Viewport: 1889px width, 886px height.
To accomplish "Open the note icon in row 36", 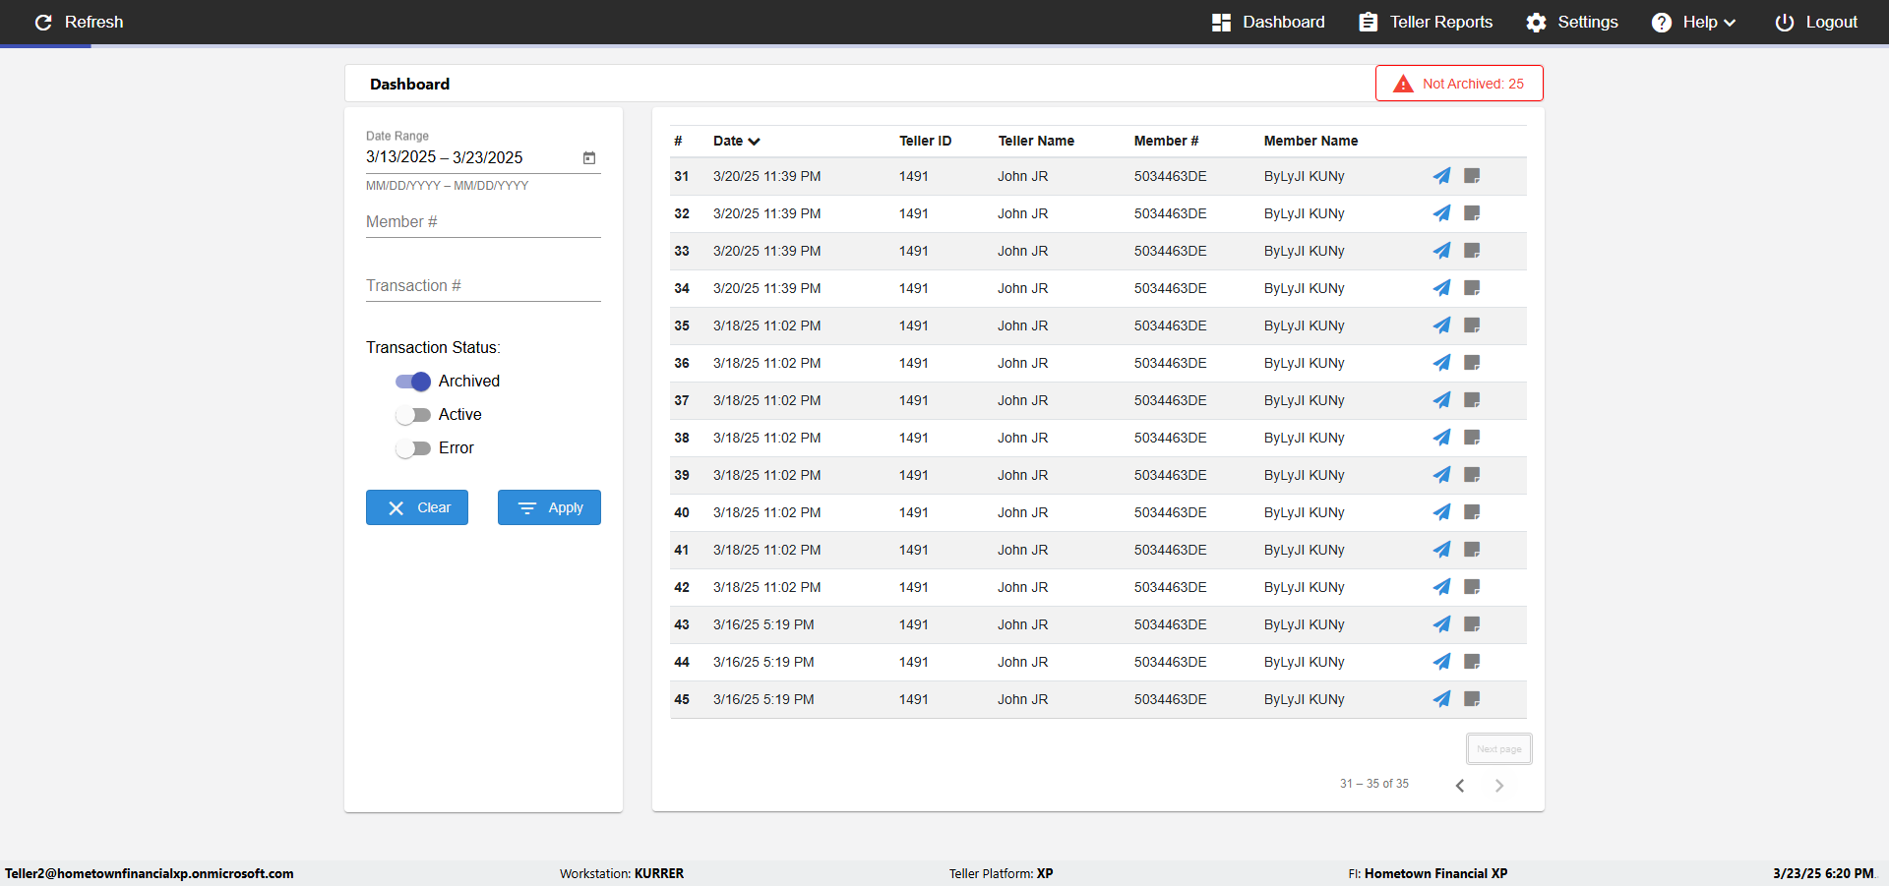I will point(1472,363).
